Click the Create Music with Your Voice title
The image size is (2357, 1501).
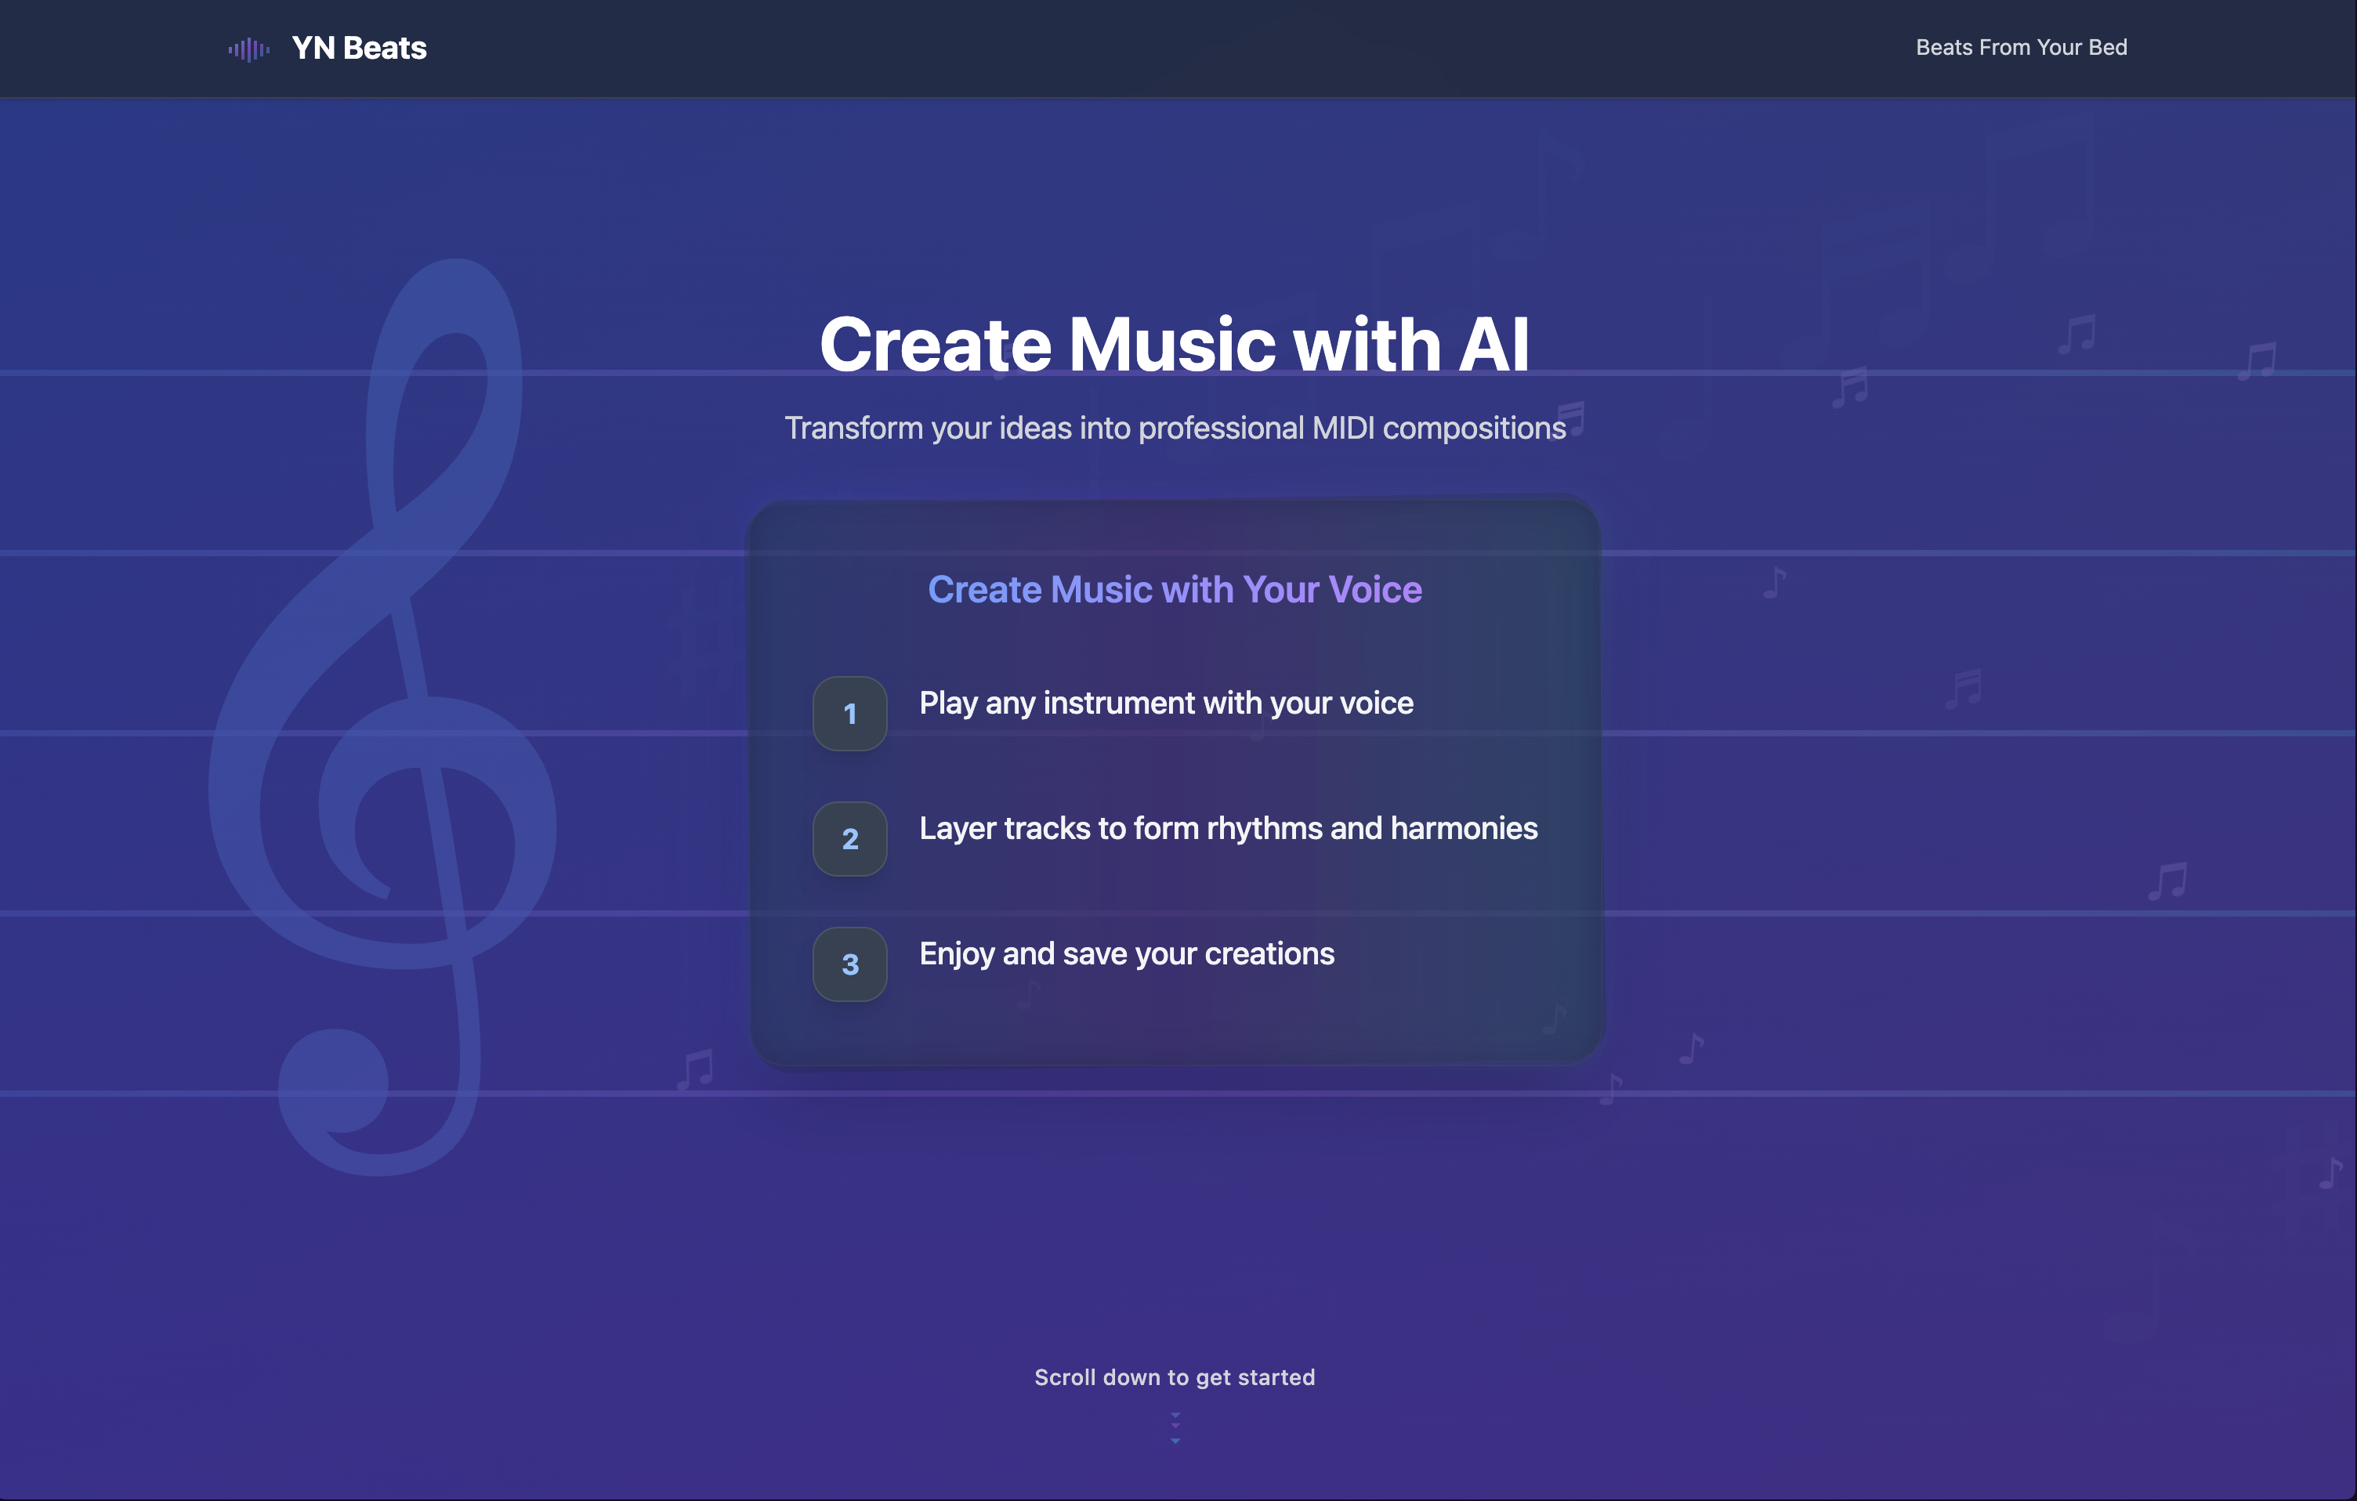point(1174,589)
